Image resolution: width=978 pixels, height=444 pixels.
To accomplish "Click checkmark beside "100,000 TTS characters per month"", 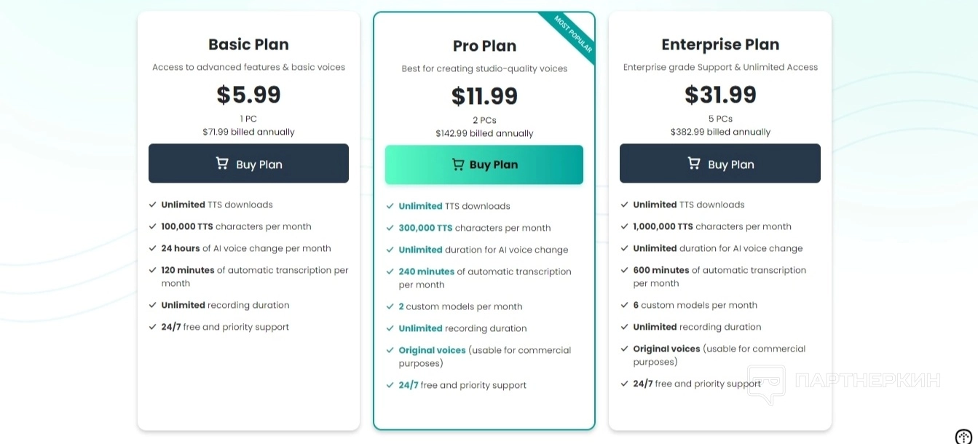I will [x=153, y=226].
